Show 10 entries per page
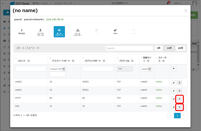201x131 pixels. (169, 48)
